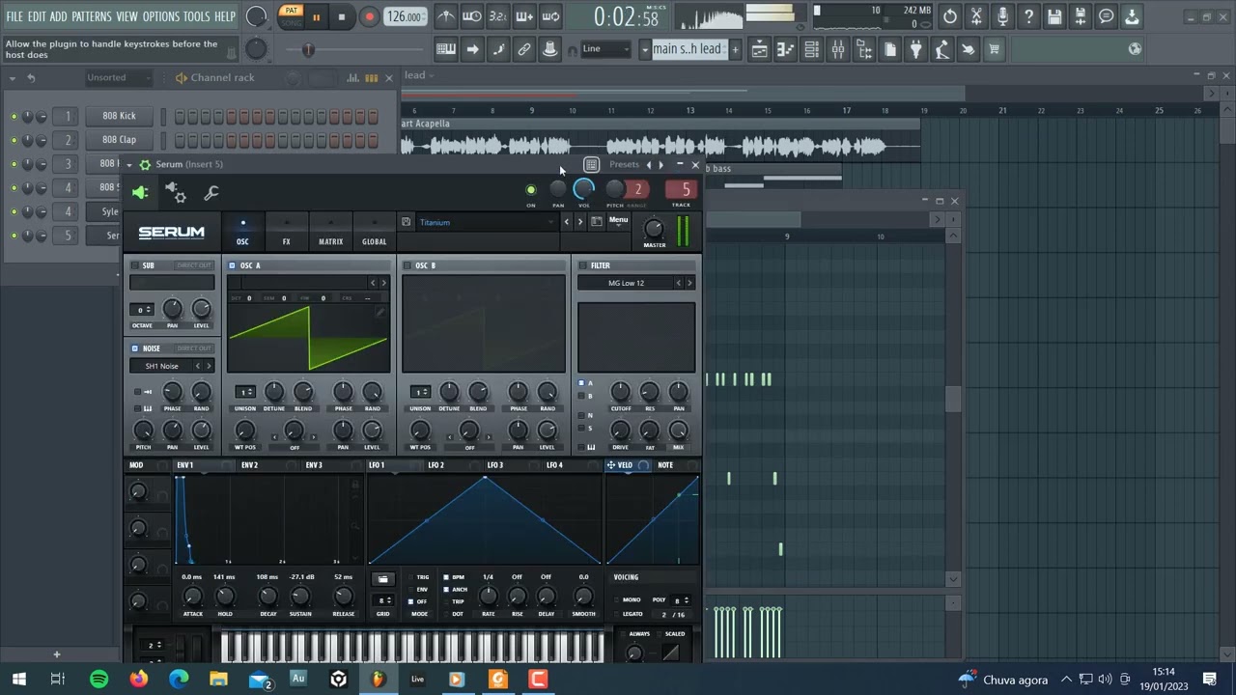Select the 808 Kick channel button
Viewport: 1236px width, 695px height.
120,116
